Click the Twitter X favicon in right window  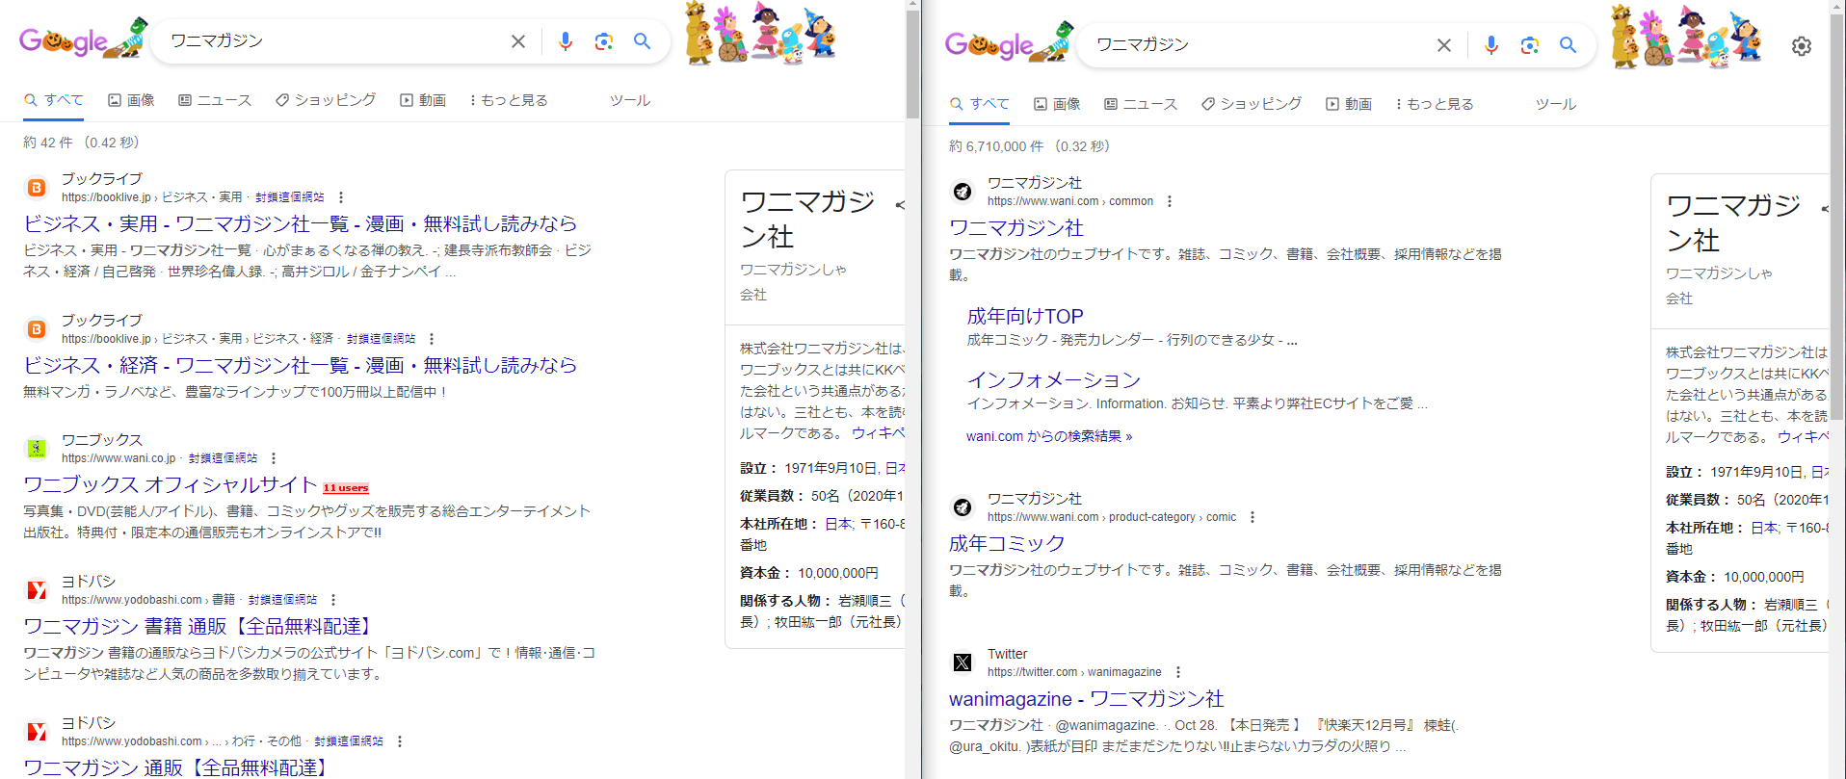click(963, 662)
